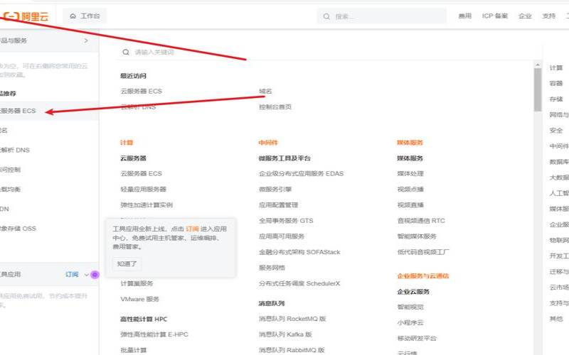Image resolution: width=569 pixels, height=355 pixels.
Task: Open 智能媒体服务
Action: click(x=417, y=236)
